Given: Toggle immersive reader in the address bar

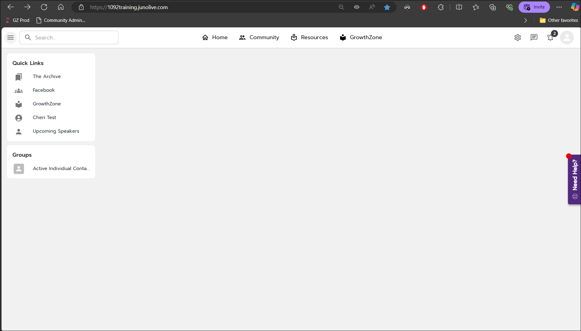Looking at the screenshot, I should [356, 7].
